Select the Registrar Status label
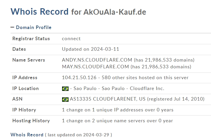This screenshot has width=211, height=139. point(31,38)
